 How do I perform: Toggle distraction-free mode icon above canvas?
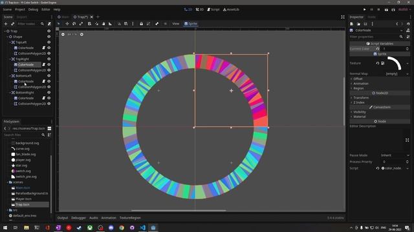pos(343,17)
